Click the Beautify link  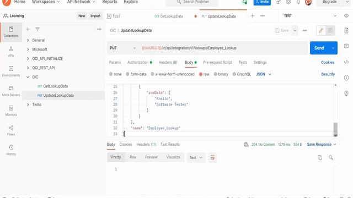[x=328, y=74]
